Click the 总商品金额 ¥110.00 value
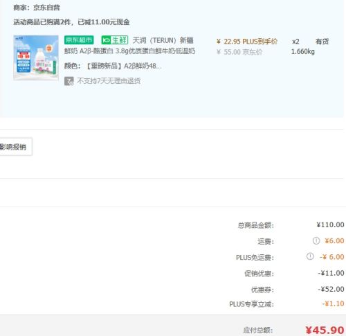Viewport: 346px width, 336px height. 330,224
